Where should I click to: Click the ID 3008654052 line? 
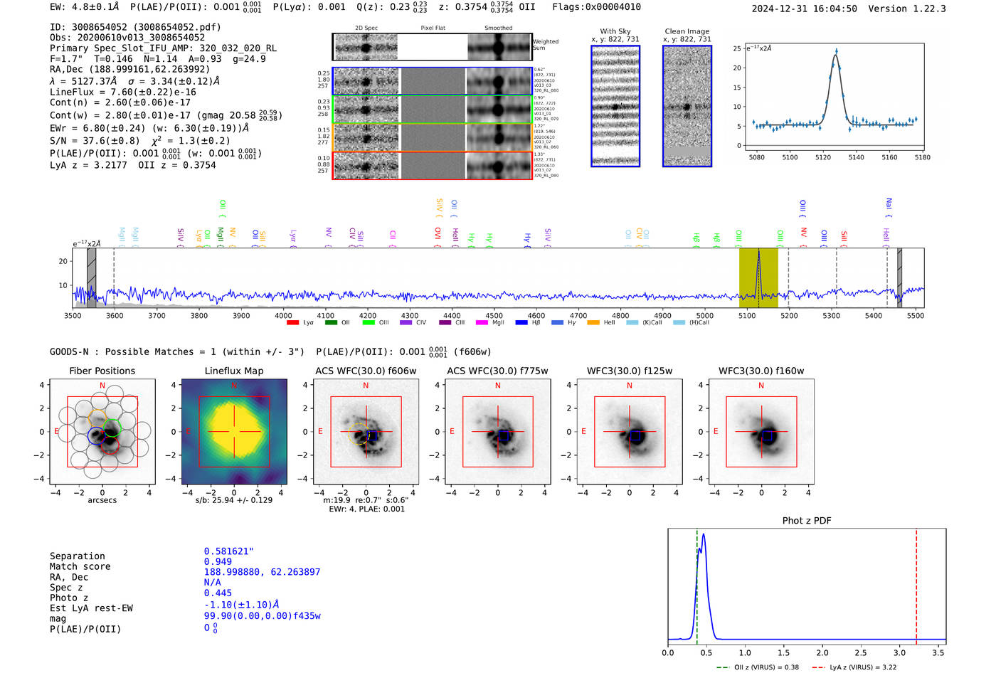(135, 27)
